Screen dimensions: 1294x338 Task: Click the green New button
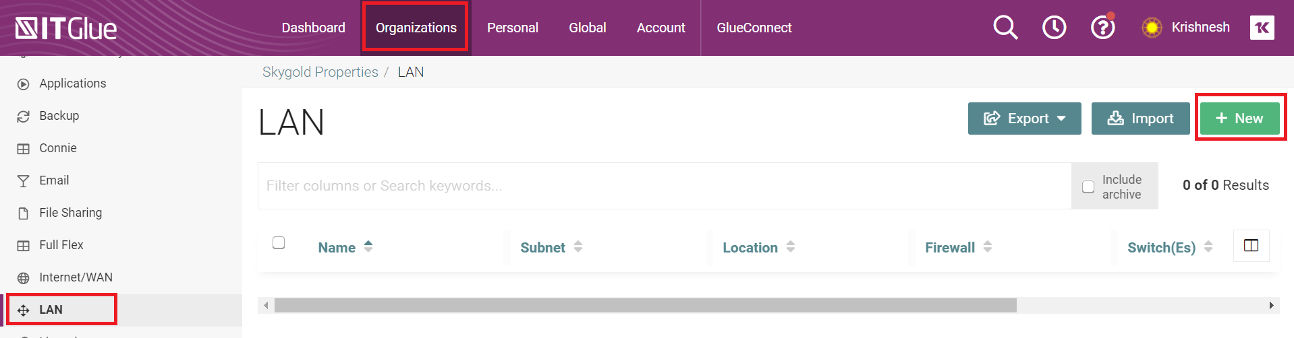point(1239,119)
